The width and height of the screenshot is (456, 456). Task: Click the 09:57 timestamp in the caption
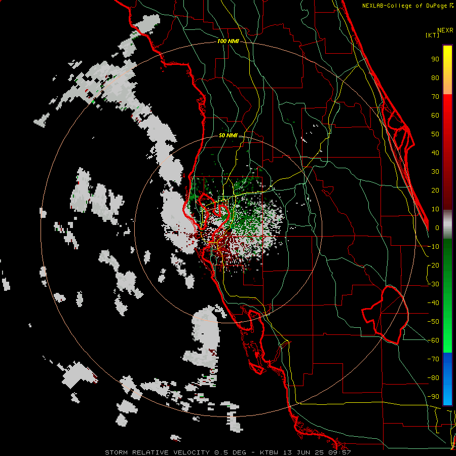click(x=338, y=452)
